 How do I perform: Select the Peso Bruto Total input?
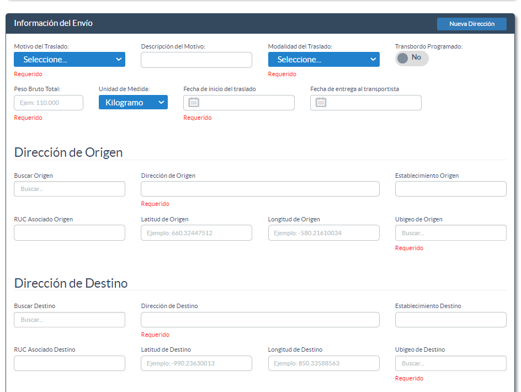[49, 103]
